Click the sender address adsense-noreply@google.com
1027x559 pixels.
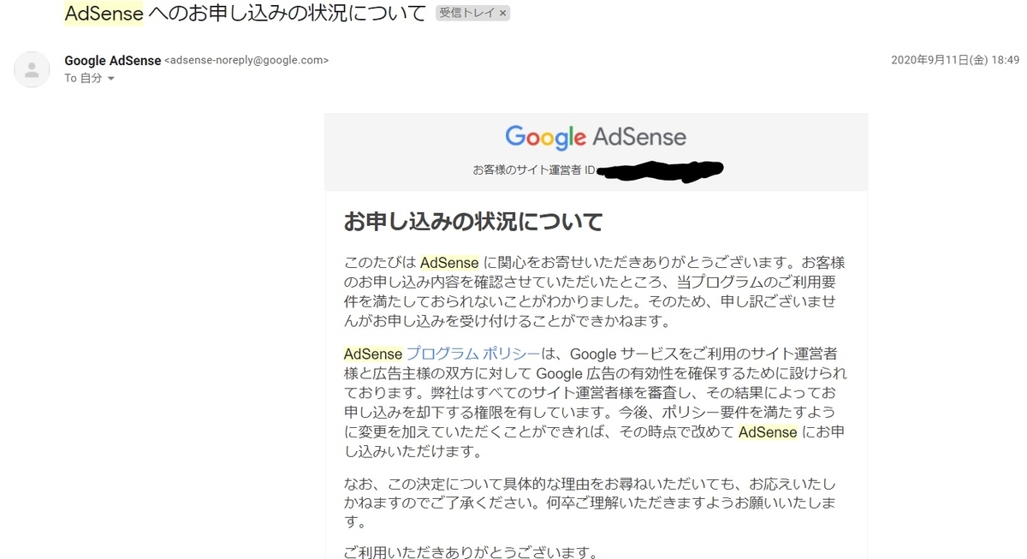[246, 60]
